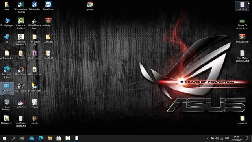Viewport: 252px width, 142px height.
Task: Open Microsoft Store from taskbar
Action: [59, 138]
